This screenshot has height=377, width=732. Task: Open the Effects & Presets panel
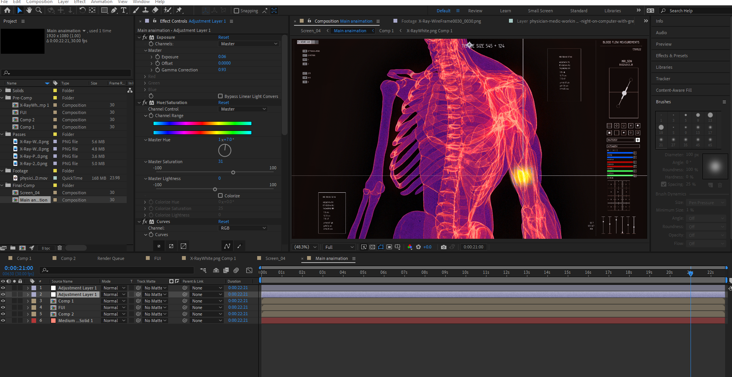click(x=671, y=56)
